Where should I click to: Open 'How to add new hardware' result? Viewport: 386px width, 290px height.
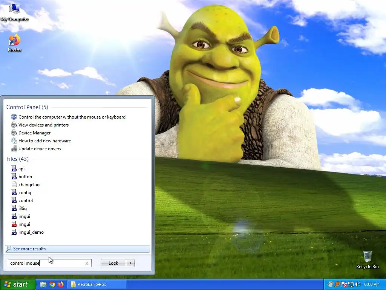tap(44, 140)
